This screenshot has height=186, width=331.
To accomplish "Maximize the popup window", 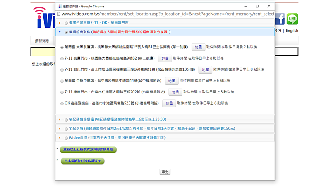I will (257, 6).
